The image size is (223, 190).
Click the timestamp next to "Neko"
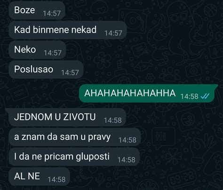(x=53, y=53)
